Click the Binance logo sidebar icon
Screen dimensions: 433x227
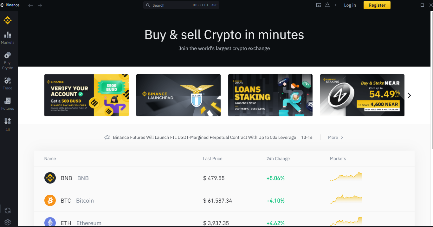click(8, 20)
